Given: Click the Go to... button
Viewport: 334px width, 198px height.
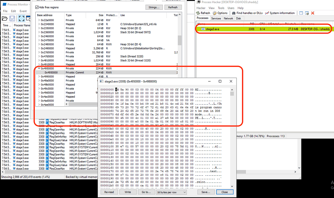Looking at the screenshot, I should pos(146,192).
